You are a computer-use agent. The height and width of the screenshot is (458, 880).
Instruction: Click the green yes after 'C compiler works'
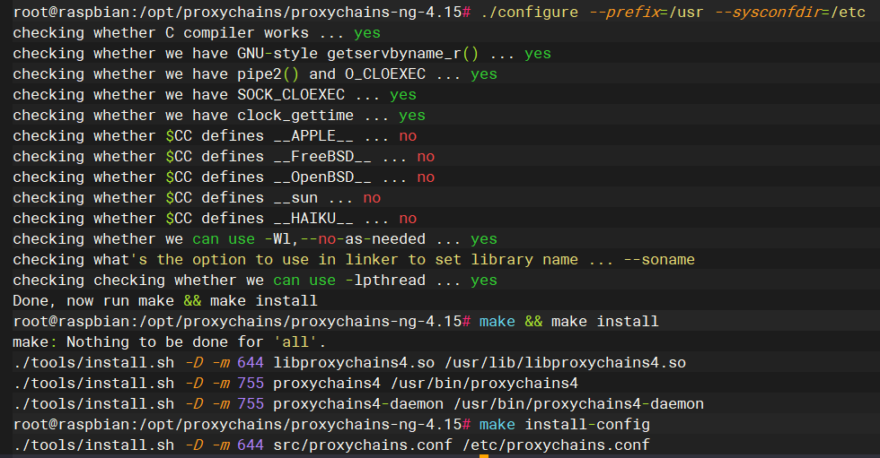[x=367, y=33]
